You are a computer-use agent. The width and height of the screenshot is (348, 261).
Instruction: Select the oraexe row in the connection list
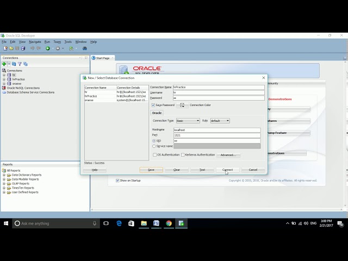click(x=116, y=100)
